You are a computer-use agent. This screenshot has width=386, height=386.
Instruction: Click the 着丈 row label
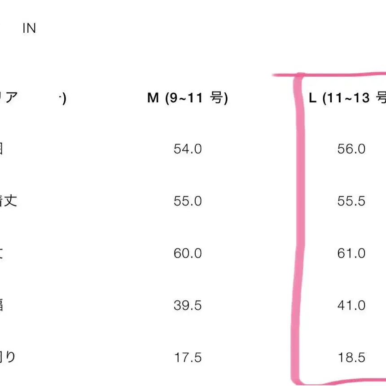point(8,201)
